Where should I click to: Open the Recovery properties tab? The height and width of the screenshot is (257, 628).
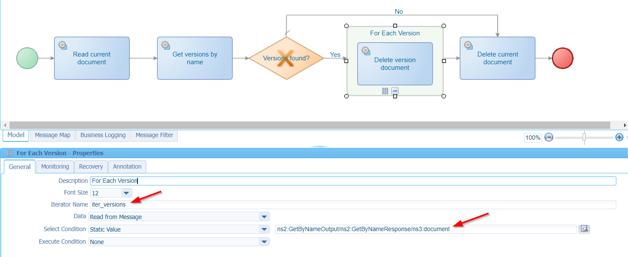point(91,166)
